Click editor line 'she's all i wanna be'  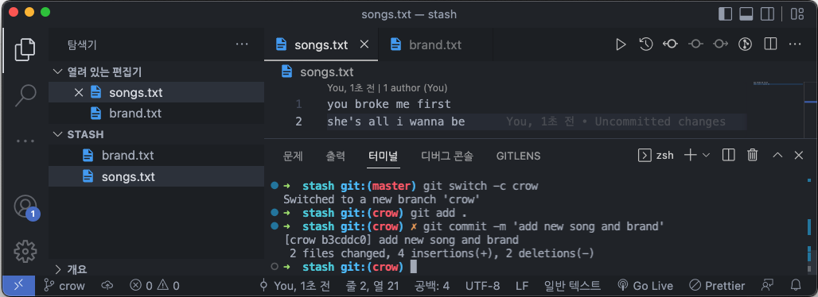click(396, 121)
